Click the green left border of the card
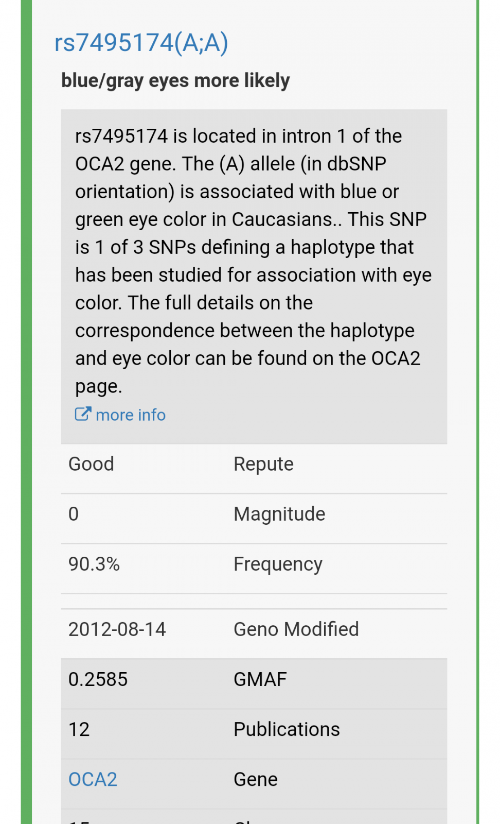 26,412
